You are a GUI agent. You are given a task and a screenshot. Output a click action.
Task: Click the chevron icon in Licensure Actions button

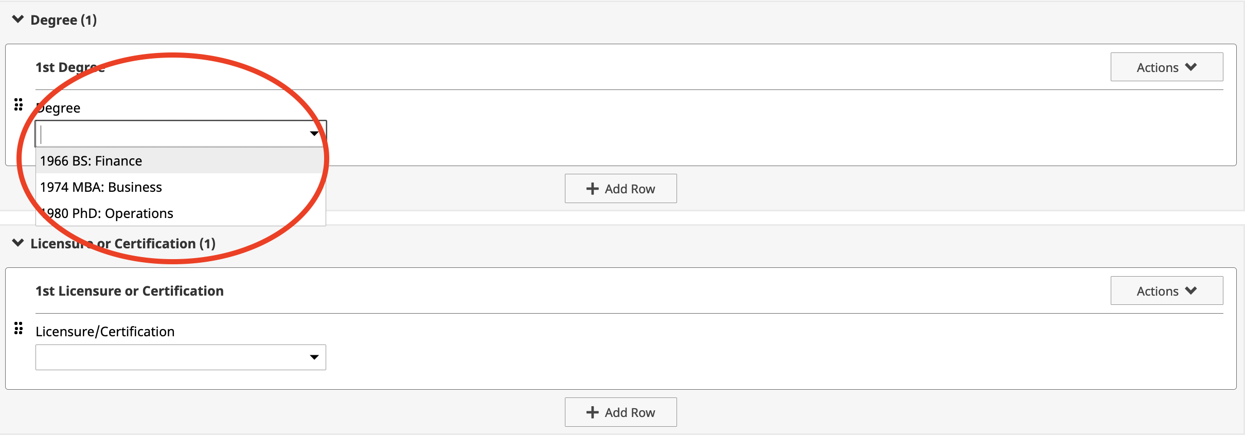[x=1190, y=290]
